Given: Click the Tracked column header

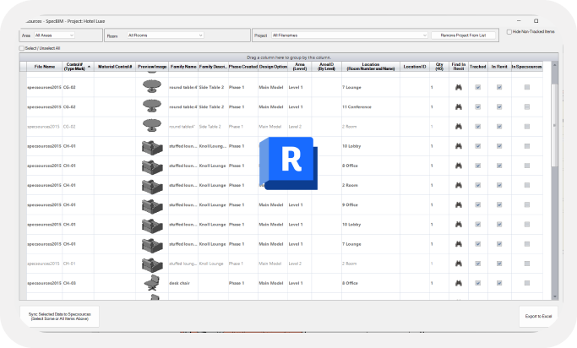Looking at the screenshot, I should pos(478,67).
